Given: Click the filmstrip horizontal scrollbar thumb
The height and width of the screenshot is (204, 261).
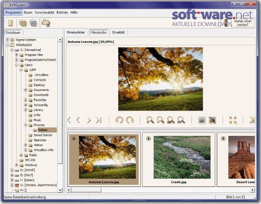Looking at the screenshot, I should coord(86,190).
